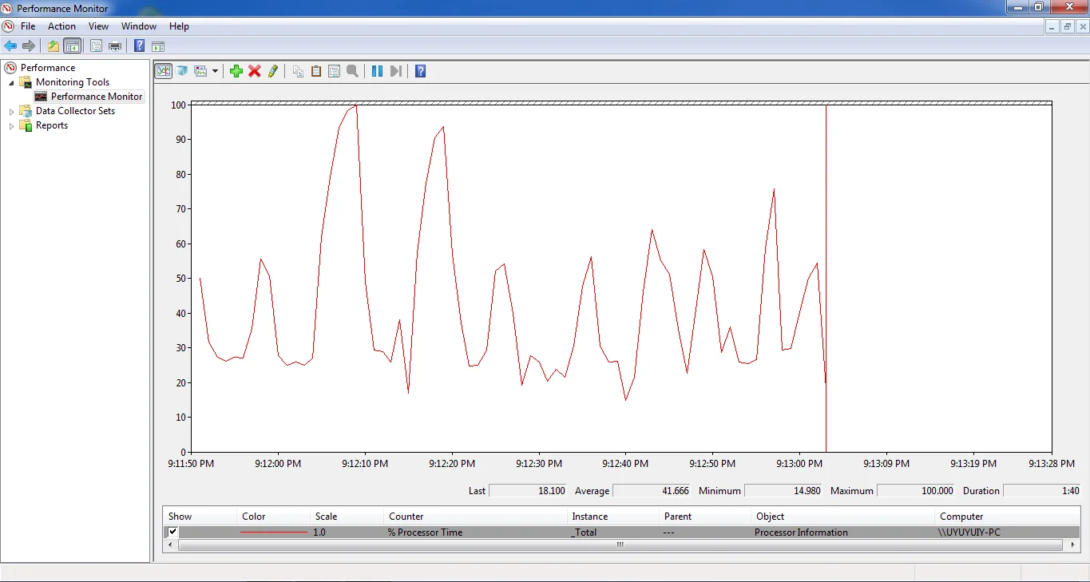The width and height of the screenshot is (1090, 582).
Task: Go up one level using folder icon
Action: click(x=54, y=46)
